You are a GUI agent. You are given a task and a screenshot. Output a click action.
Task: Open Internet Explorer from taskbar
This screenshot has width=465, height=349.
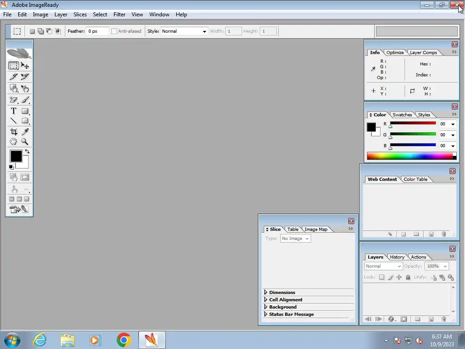(40, 340)
